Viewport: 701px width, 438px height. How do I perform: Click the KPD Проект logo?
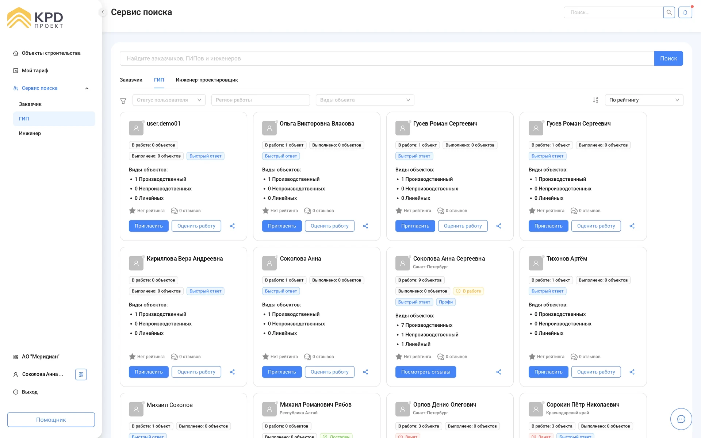click(35, 18)
